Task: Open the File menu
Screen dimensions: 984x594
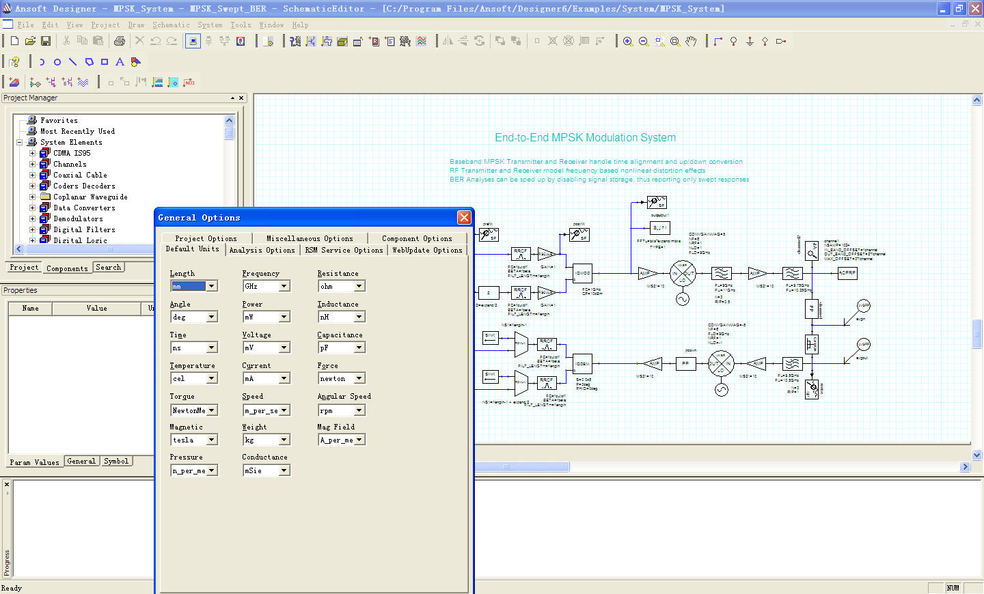Action: point(25,25)
